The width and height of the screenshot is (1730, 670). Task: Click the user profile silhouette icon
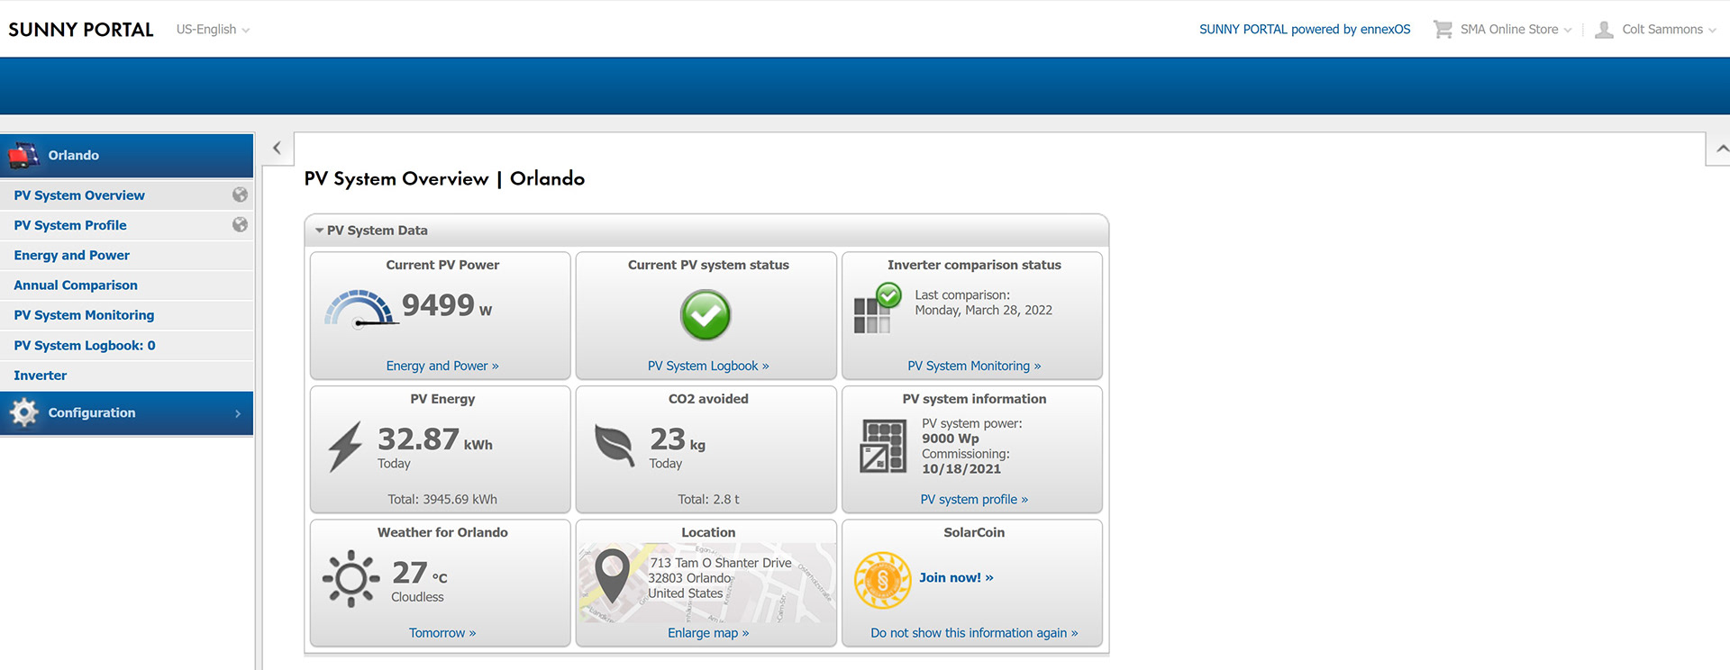pyautogui.click(x=1604, y=30)
